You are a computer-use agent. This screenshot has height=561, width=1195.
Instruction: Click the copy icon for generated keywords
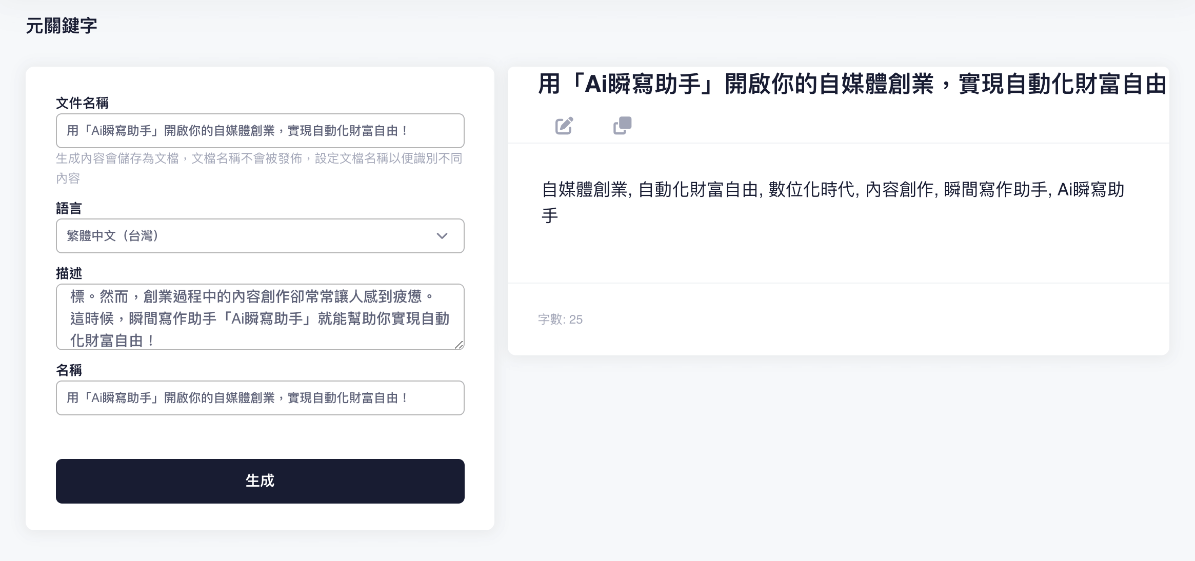click(x=622, y=126)
